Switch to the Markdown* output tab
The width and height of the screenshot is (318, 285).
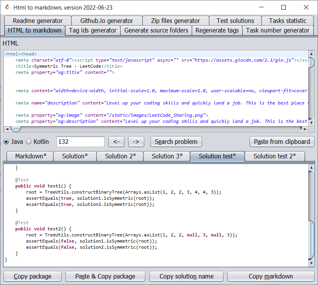coord(30,156)
